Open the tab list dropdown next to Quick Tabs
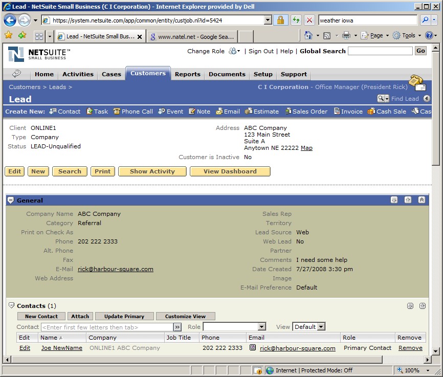Image resolution: width=443 pixels, height=377 pixels. coord(50,36)
